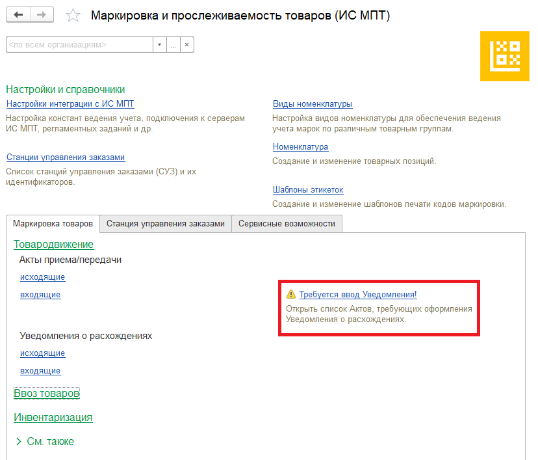Open входящие under Уведомления о расхождениях

40,371
